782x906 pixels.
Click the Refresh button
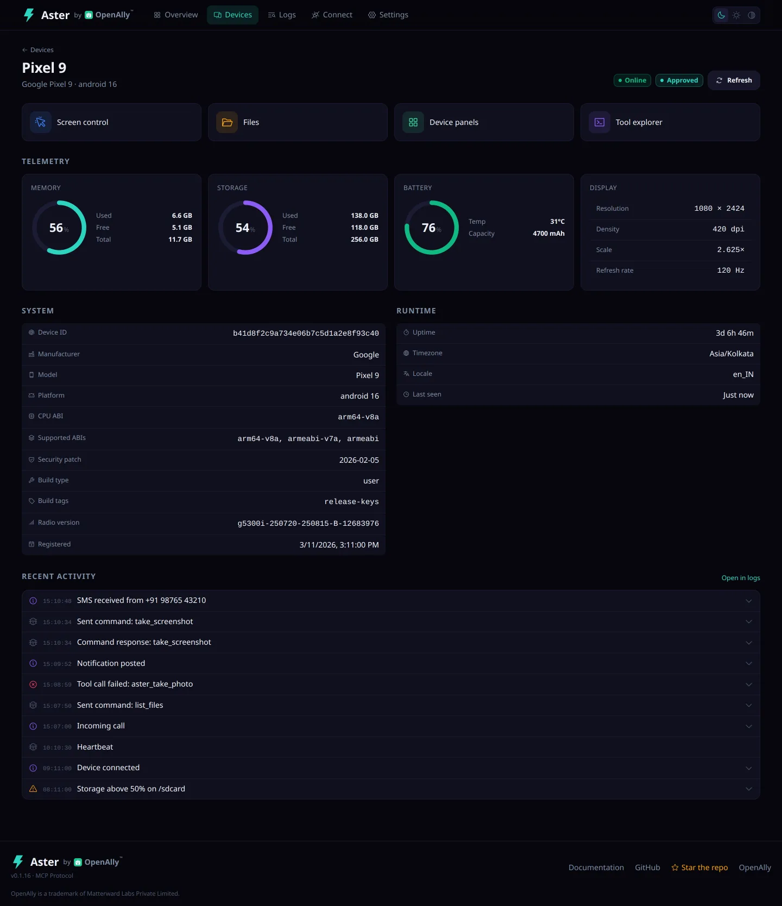[x=734, y=80]
